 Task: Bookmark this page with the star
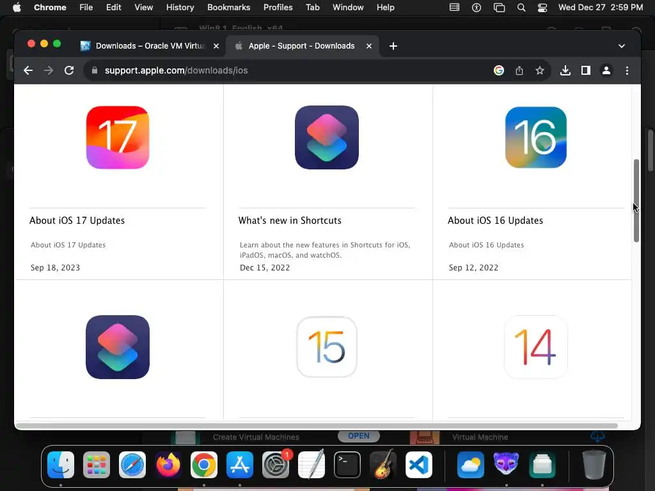540,70
